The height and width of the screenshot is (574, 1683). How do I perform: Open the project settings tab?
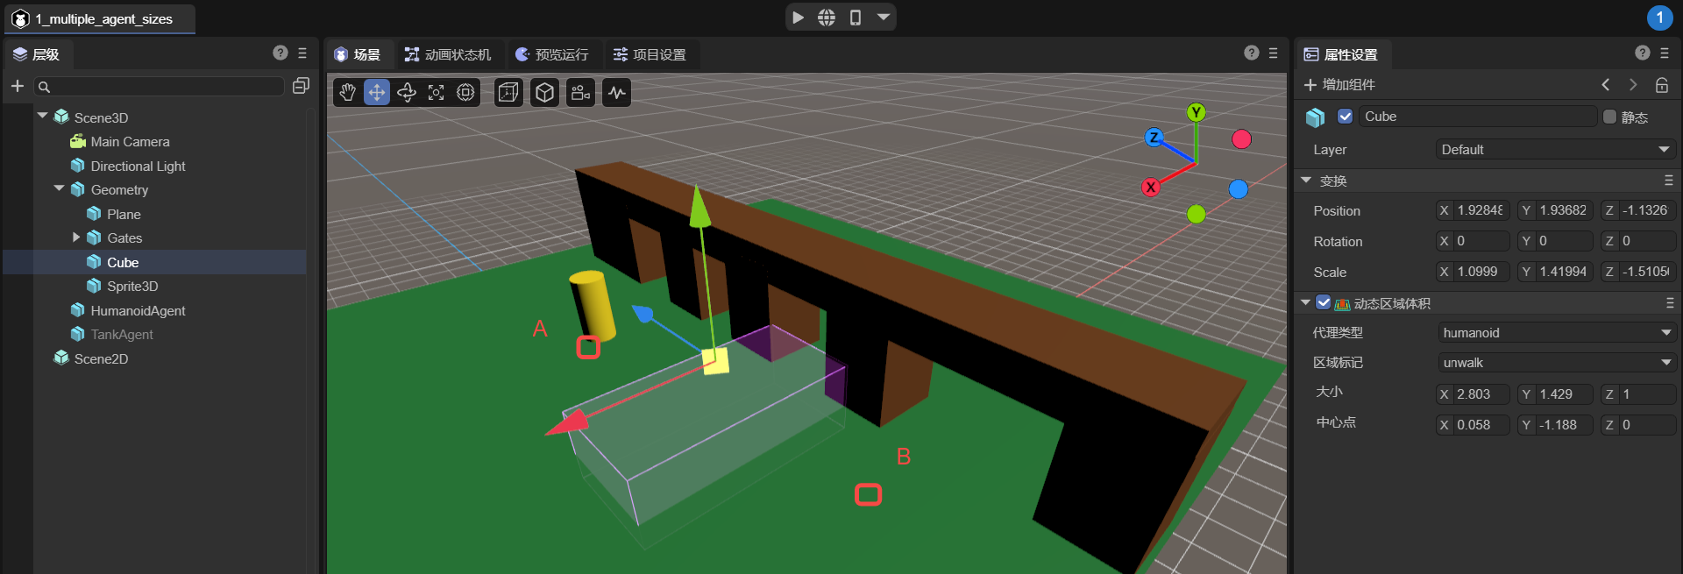650,54
